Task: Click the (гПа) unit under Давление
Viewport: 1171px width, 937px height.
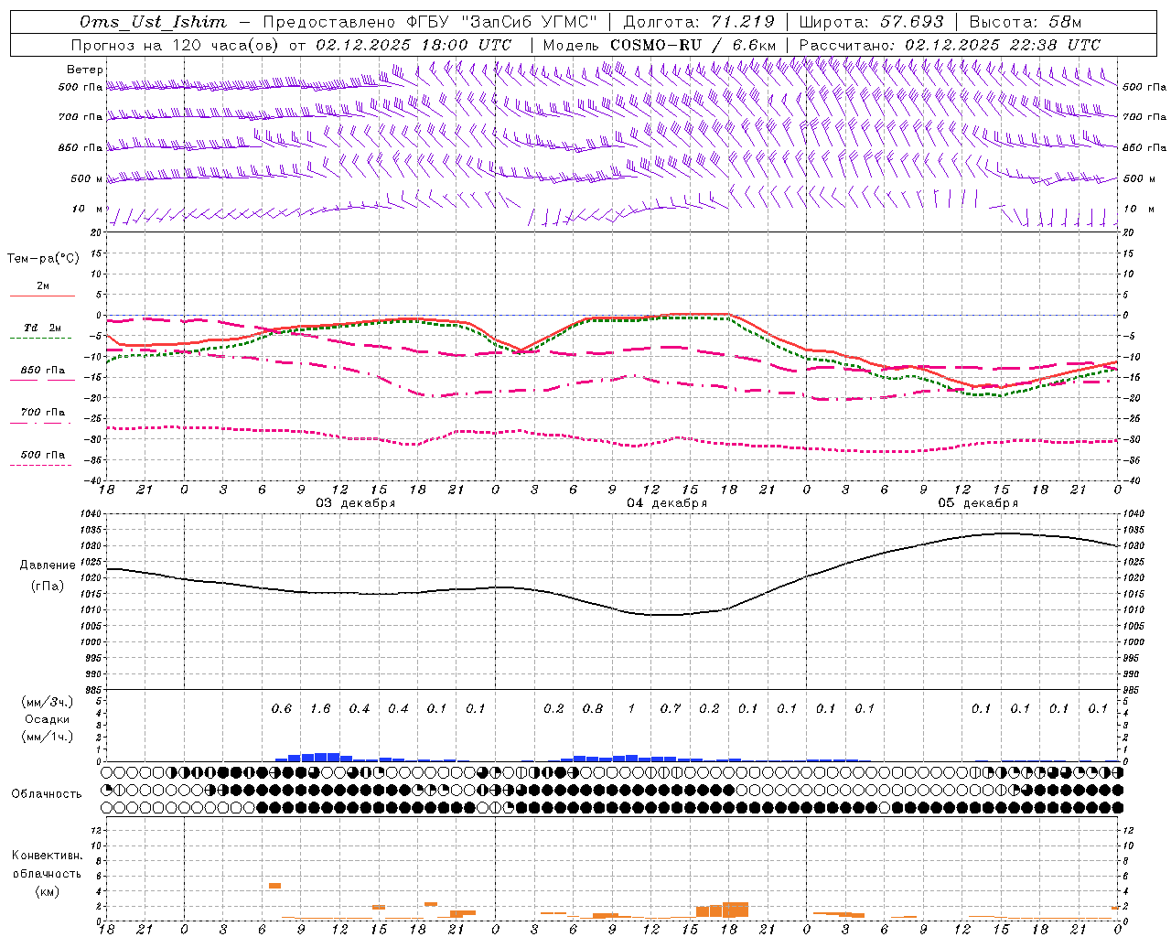Action: (48, 586)
